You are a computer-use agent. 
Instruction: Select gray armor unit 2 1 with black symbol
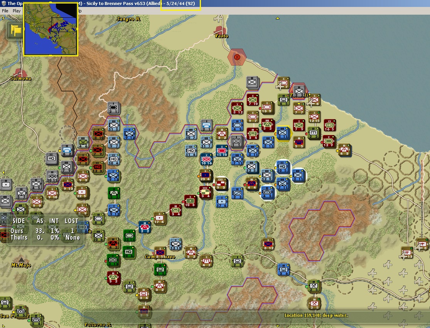(113, 108)
